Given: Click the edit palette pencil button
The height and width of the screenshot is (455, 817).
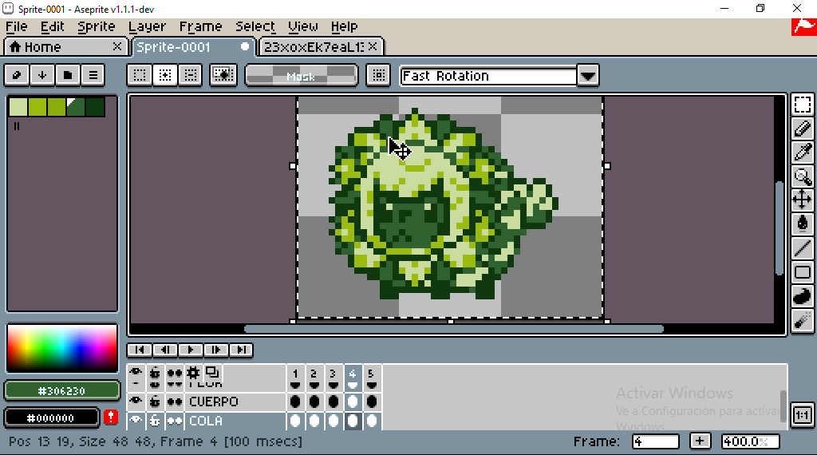Looking at the screenshot, I should [x=17, y=75].
